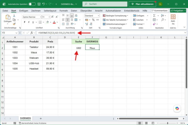Click sort and filter icon
This screenshot has height=125, width=188.
[162, 16]
